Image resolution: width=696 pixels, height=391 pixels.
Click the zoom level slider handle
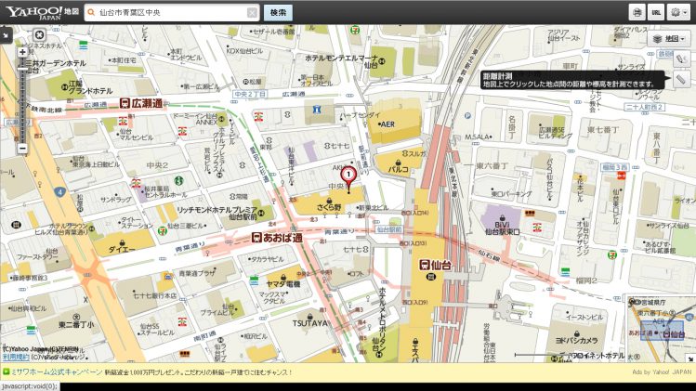pos(22,70)
